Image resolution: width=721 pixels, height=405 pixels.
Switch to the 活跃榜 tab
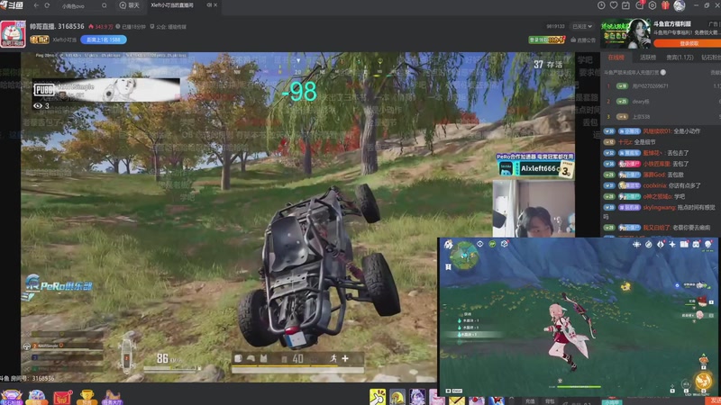(x=648, y=58)
